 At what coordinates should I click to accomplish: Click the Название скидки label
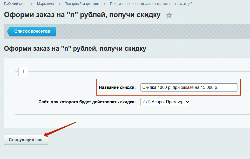coord(117,88)
